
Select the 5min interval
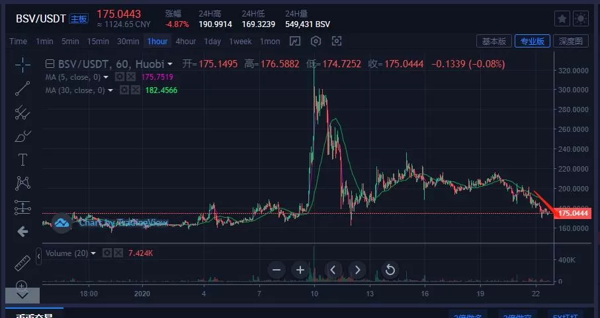coord(70,41)
